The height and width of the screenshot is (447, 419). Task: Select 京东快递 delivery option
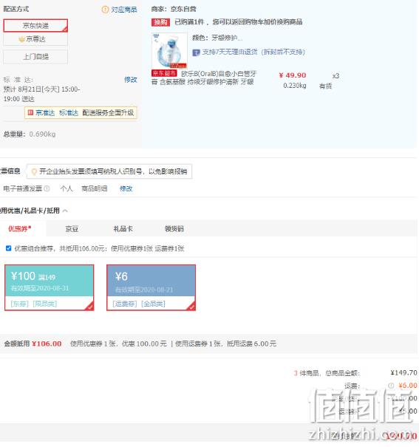(x=35, y=26)
